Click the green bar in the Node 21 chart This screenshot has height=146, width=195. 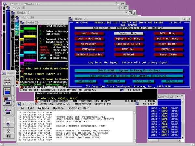click(x=30, y=29)
